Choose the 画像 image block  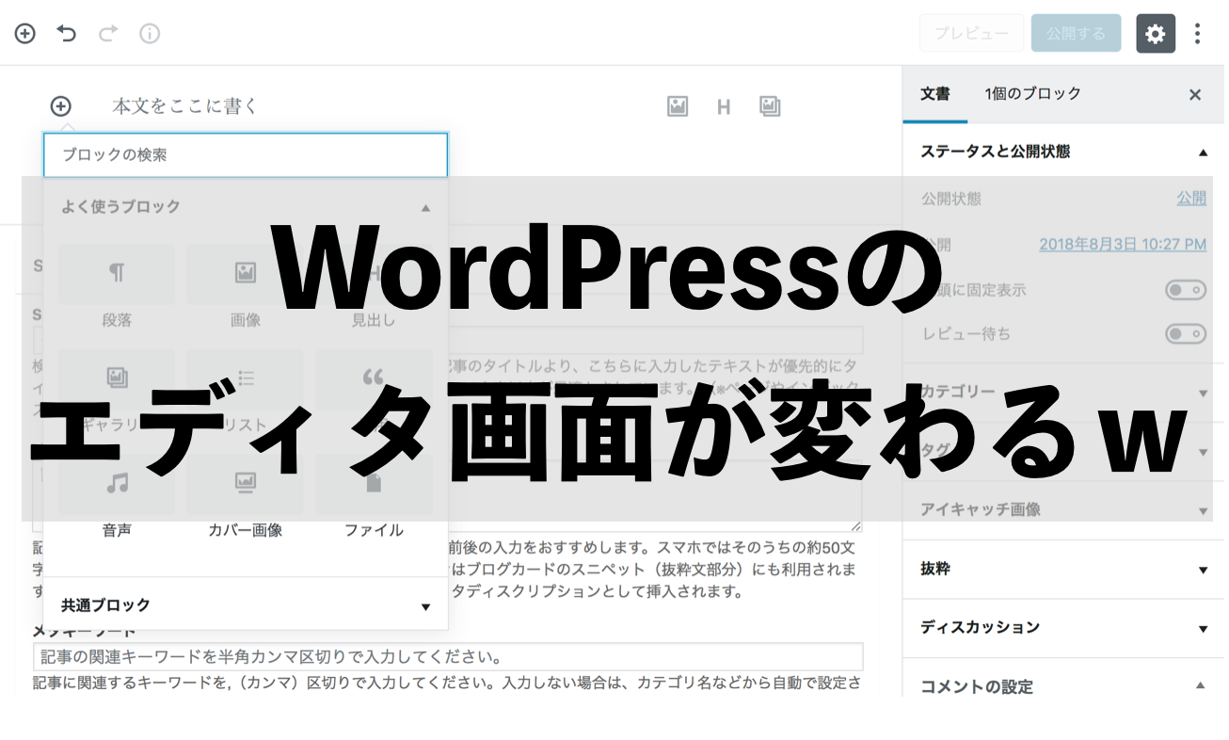pos(246,288)
